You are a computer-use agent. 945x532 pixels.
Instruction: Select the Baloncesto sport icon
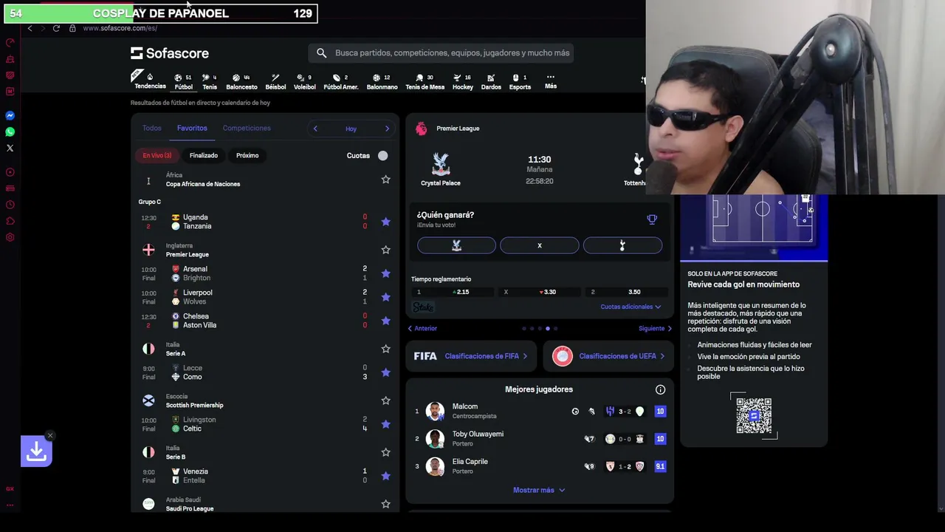pos(241,82)
